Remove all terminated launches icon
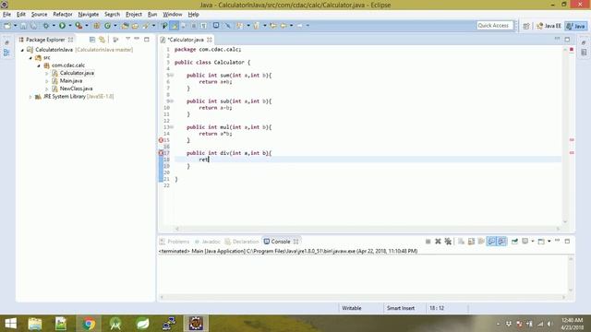The image size is (591, 332). click(448, 242)
